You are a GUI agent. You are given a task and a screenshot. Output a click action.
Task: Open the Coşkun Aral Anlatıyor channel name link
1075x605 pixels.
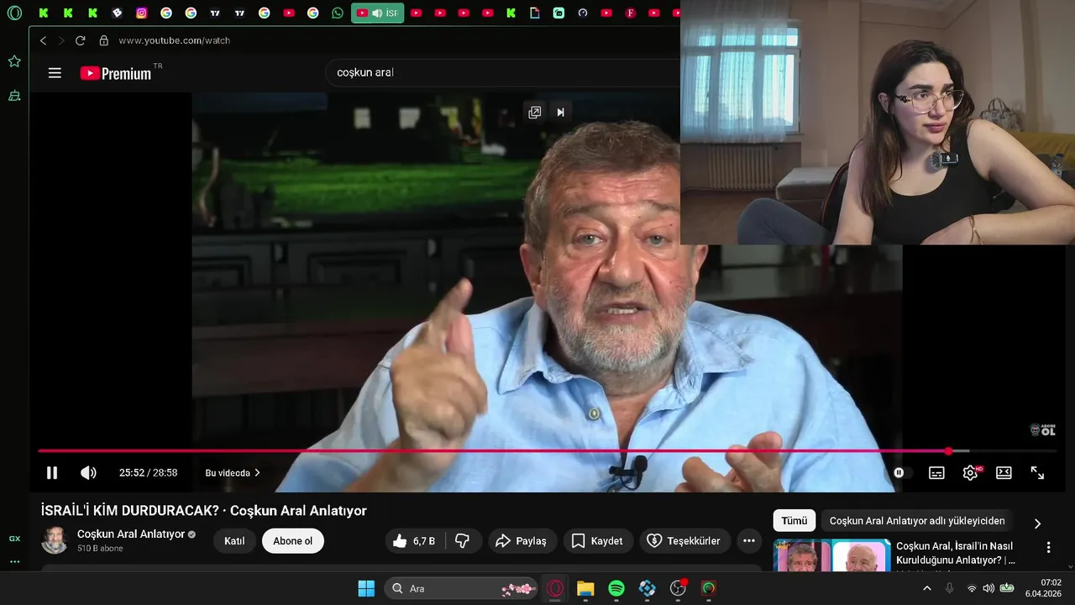click(131, 534)
